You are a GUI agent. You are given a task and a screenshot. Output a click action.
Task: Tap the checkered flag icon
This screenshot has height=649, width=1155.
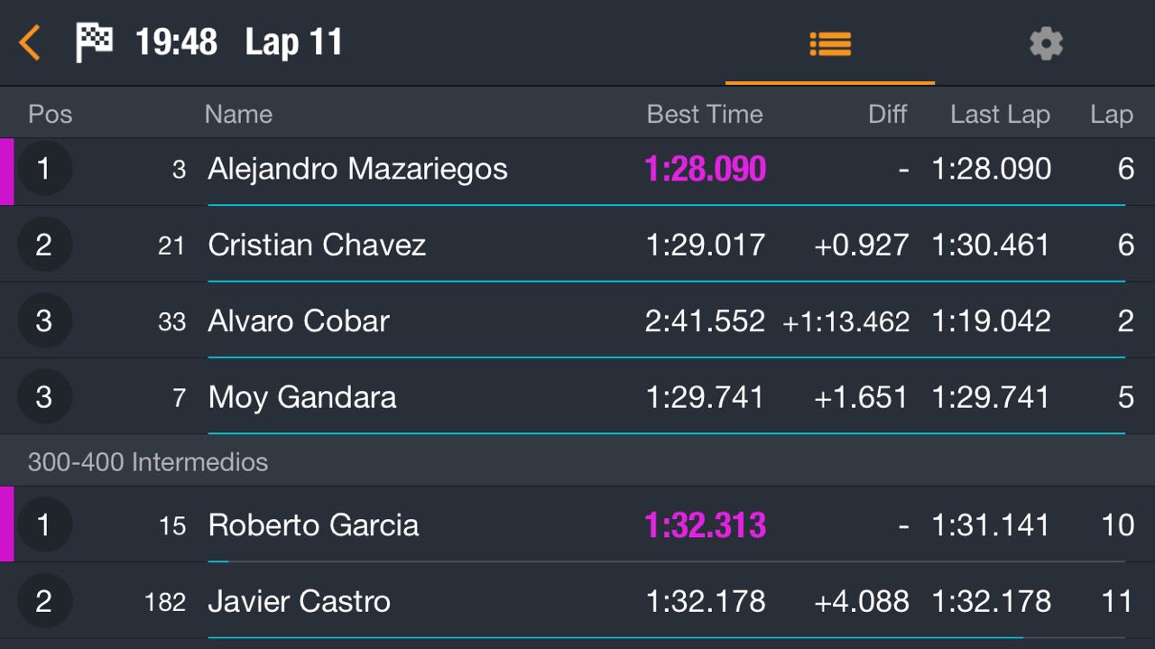pos(94,42)
